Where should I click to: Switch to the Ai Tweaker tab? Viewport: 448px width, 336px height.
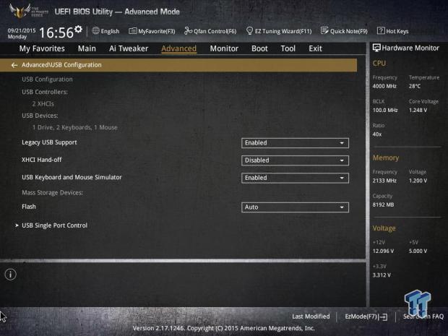[129, 48]
